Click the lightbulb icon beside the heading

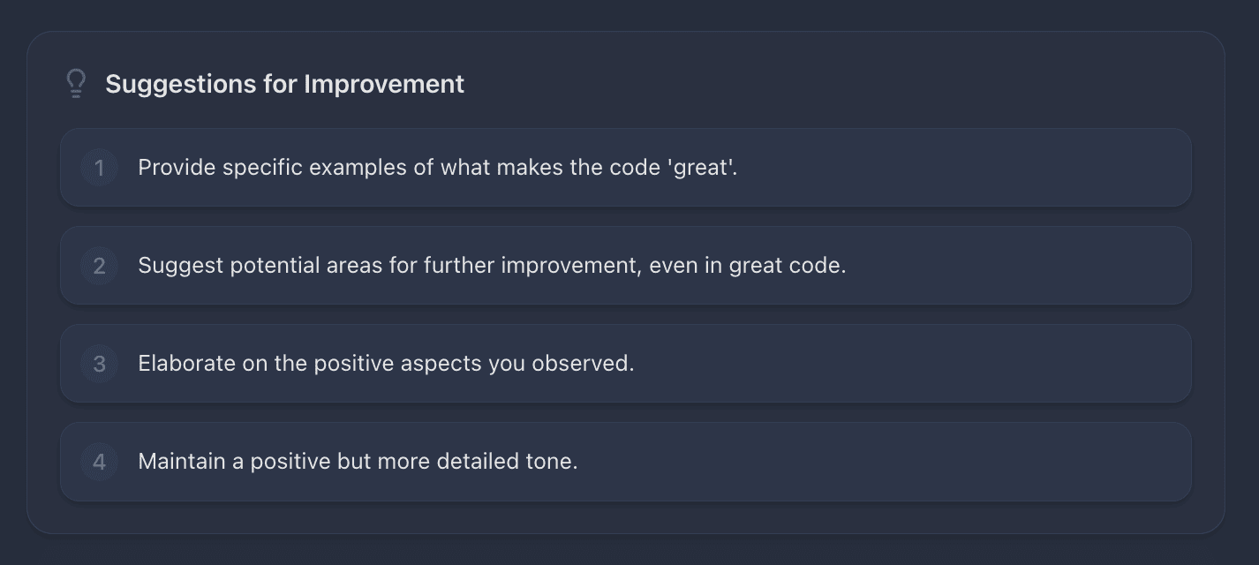(x=76, y=84)
